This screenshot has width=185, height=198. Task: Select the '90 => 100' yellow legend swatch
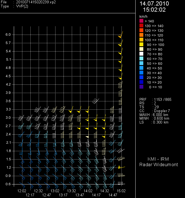coord(141,45)
